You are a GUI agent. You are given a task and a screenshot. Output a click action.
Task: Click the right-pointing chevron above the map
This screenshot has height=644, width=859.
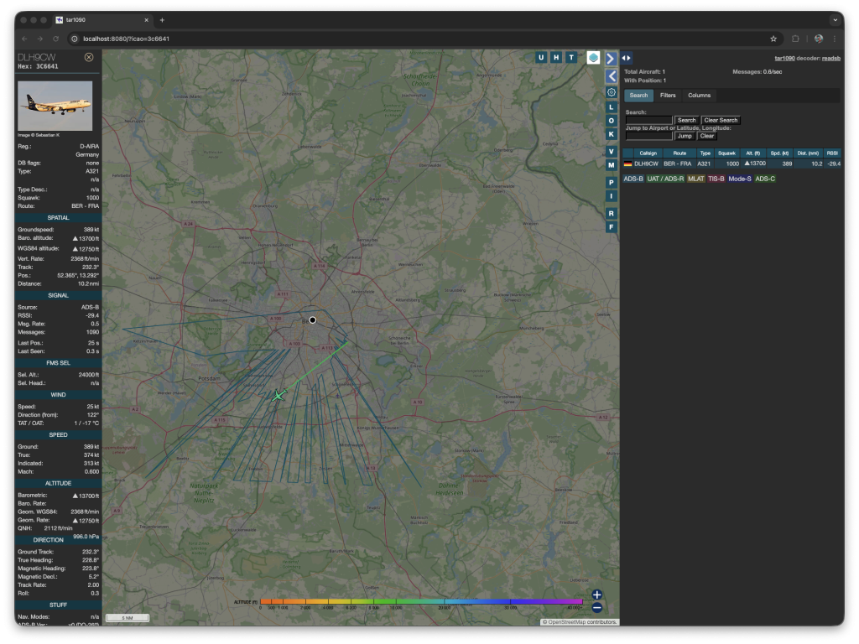tap(611, 58)
